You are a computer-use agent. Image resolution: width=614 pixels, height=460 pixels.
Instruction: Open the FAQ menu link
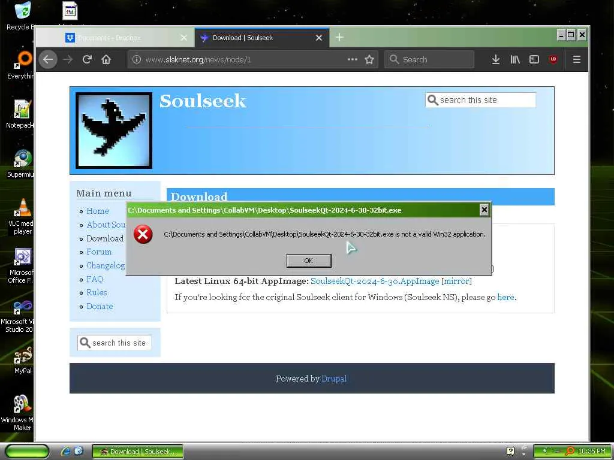(94, 279)
